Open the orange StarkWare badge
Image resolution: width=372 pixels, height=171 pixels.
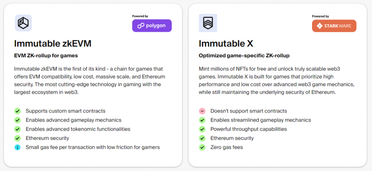click(334, 26)
